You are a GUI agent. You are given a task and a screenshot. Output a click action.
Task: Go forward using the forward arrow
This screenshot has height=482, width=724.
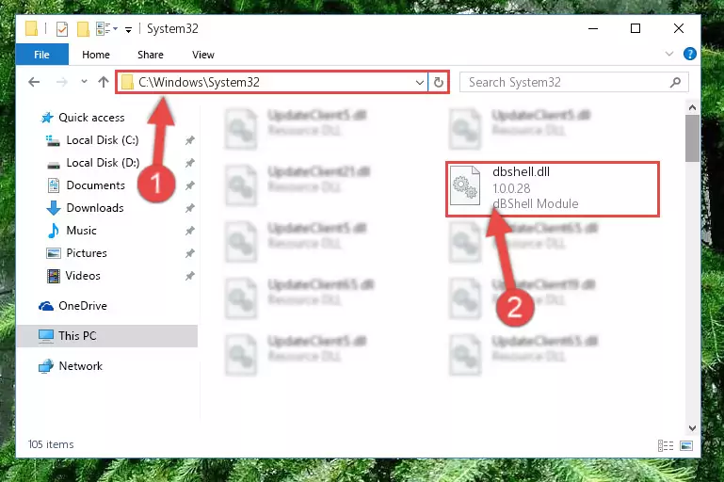click(x=61, y=82)
